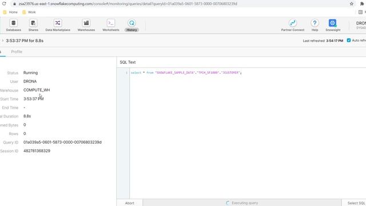Click the Executing query status indicator
The image size is (366, 206).
[242, 203]
